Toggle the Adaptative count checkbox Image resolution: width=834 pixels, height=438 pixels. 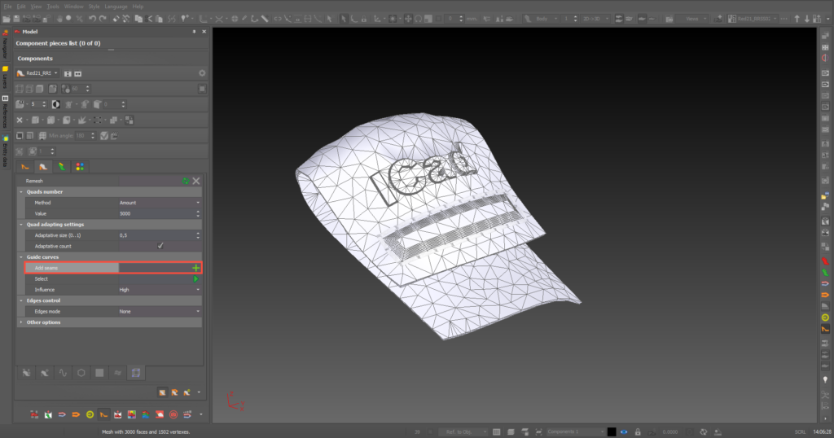[160, 246]
